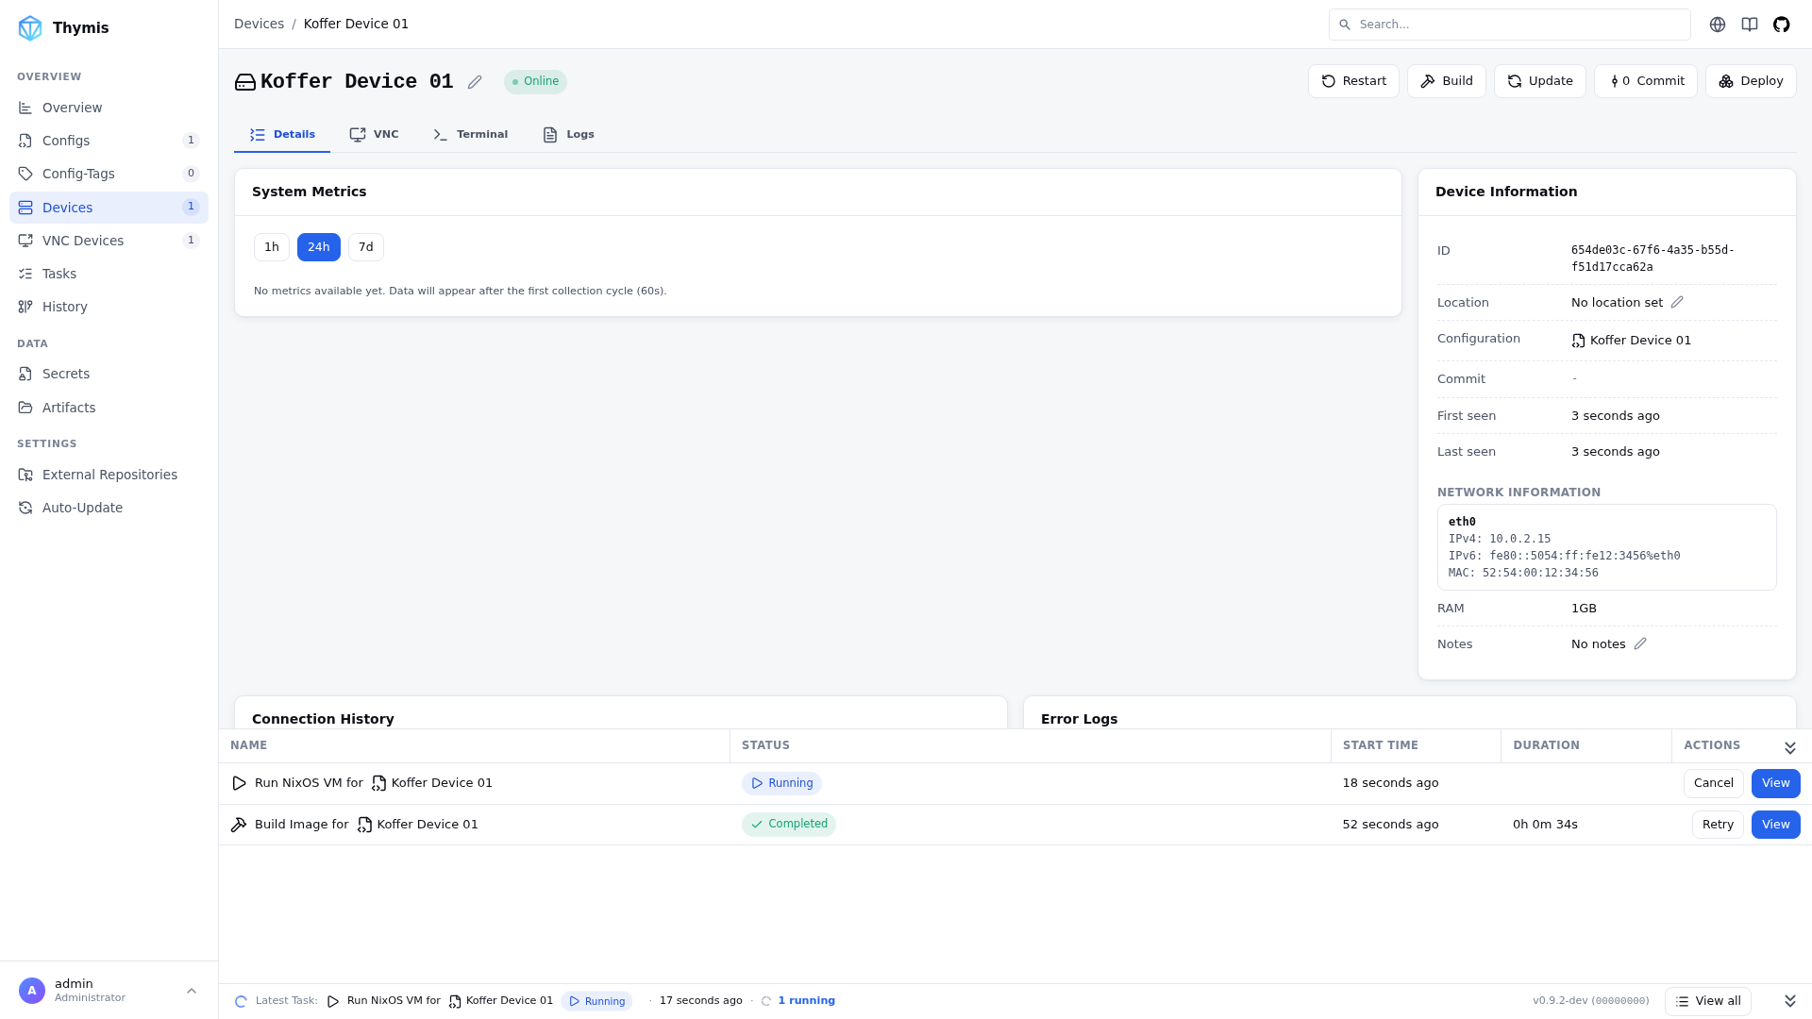Click the Commit button
The height and width of the screenshot is (1019, 1812).
1646,81
